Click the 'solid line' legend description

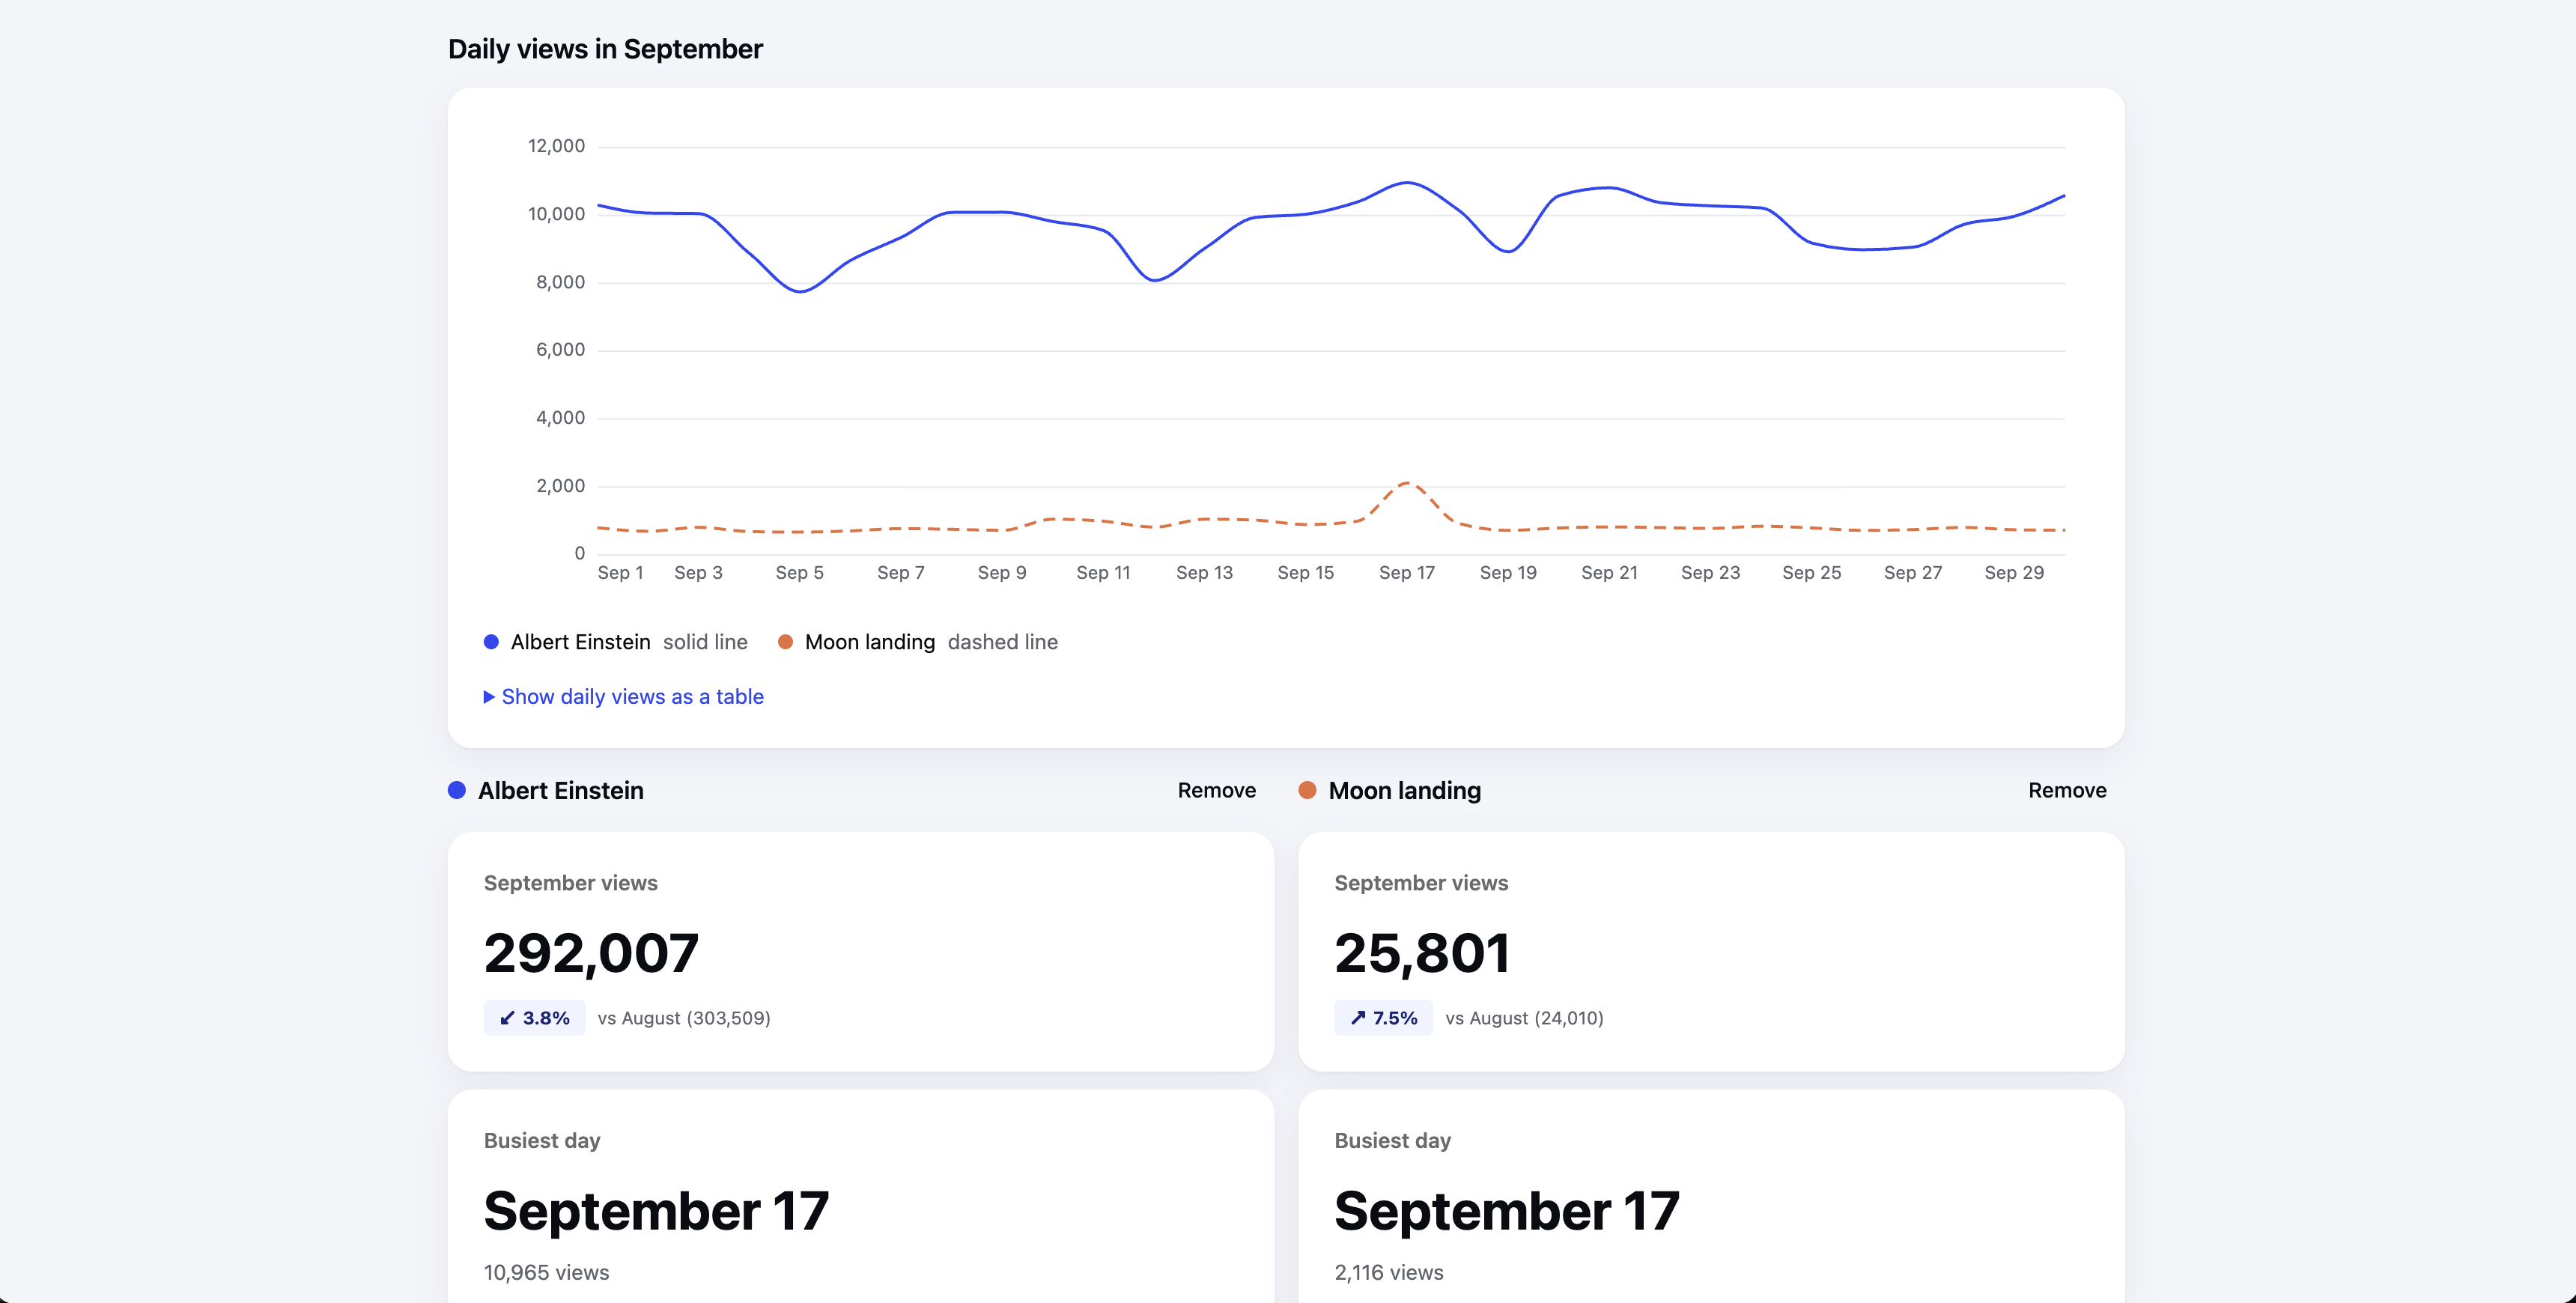(705, 642)
